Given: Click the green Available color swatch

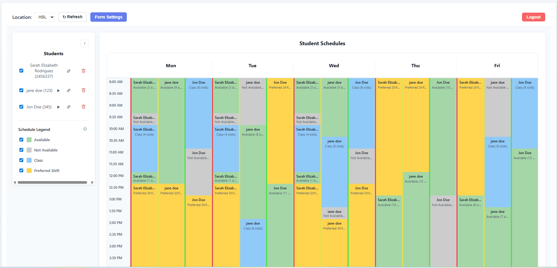Looking at the screenshot, I should coord(29,140).
